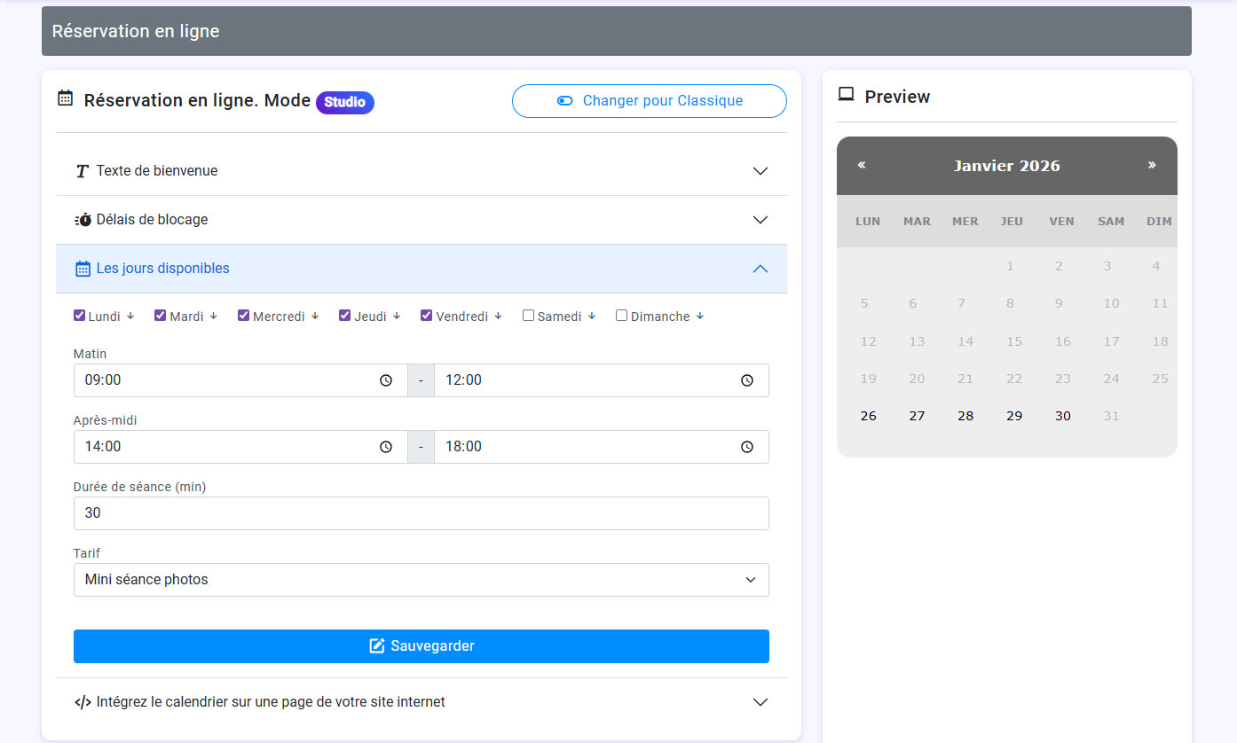This screenshot has width=1237, height=743.
Task: Click the eye icon in Changer pour Classique
Action: (x=564, y=100)
